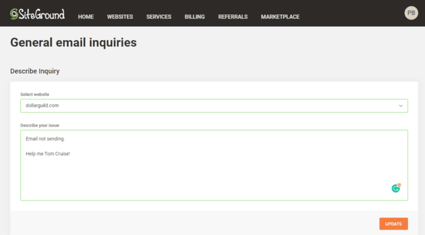Open the SERVICES menu
The image size is (425, 235).
159,17
